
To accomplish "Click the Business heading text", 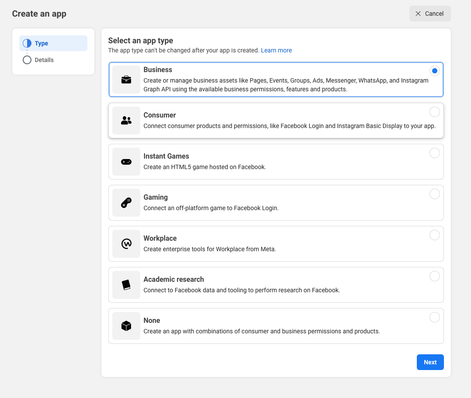I will point(158,70).
